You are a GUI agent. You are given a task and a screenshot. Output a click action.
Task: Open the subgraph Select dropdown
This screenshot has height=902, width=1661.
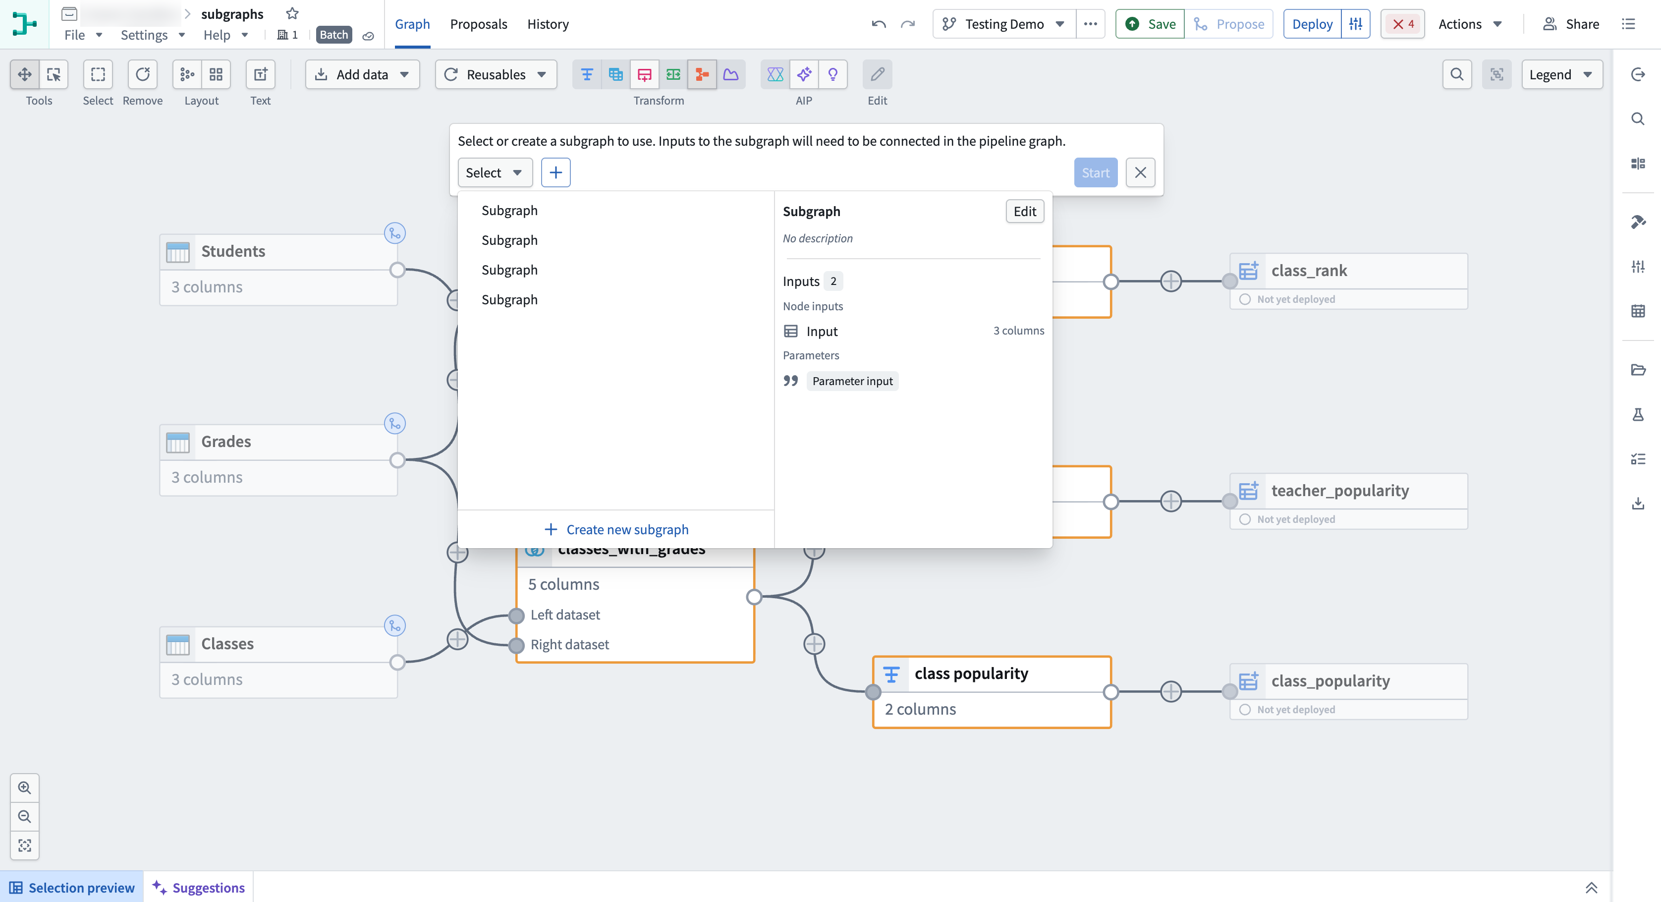click(495, 172)
